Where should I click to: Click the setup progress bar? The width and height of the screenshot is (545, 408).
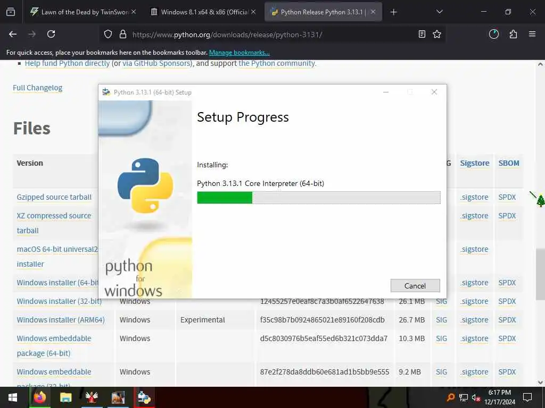pos(319,198)
